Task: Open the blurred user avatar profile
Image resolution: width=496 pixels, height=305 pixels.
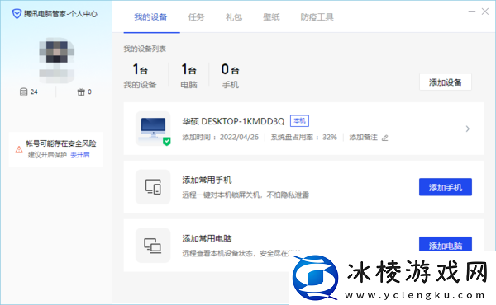Action: 56,60
